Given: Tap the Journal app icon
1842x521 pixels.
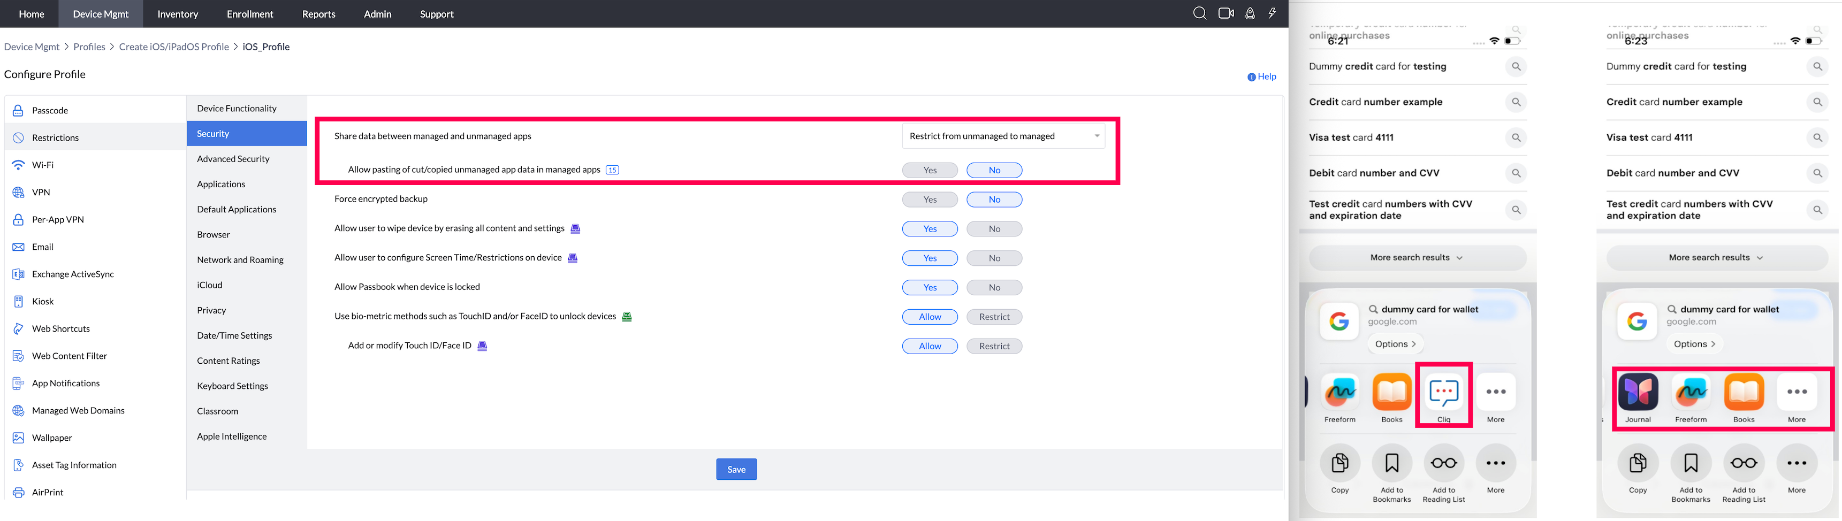Looking at the screenshot, I should point(1638,393).
